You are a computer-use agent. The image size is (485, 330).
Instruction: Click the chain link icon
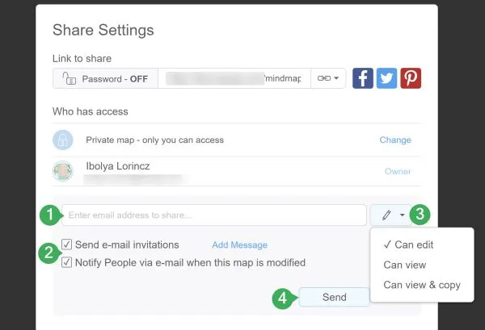click(324, 79)
